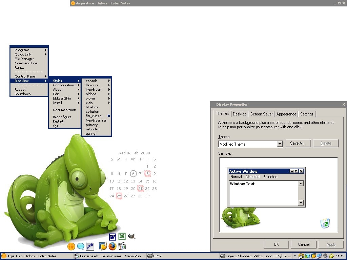This screenshot has width=347, height=260.
Task: Click Reconfigure in the BlackBox menu
Action: [x=62, y=117]
